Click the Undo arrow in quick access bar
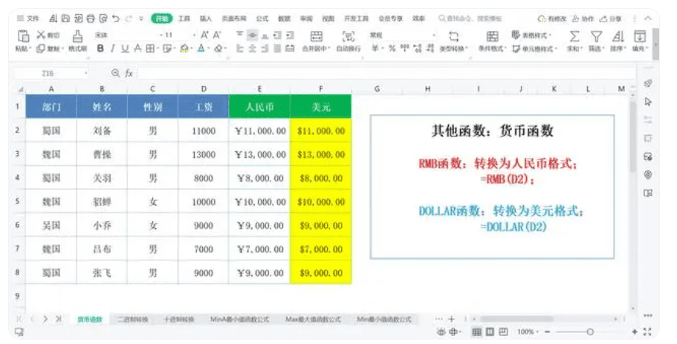Viewport: 677px width, 344px height. [x=115, y=18]
